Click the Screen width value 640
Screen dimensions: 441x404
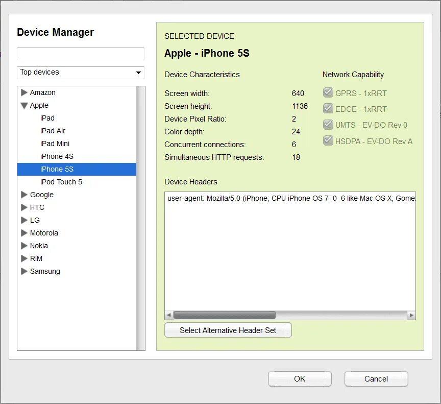[298, 93]
